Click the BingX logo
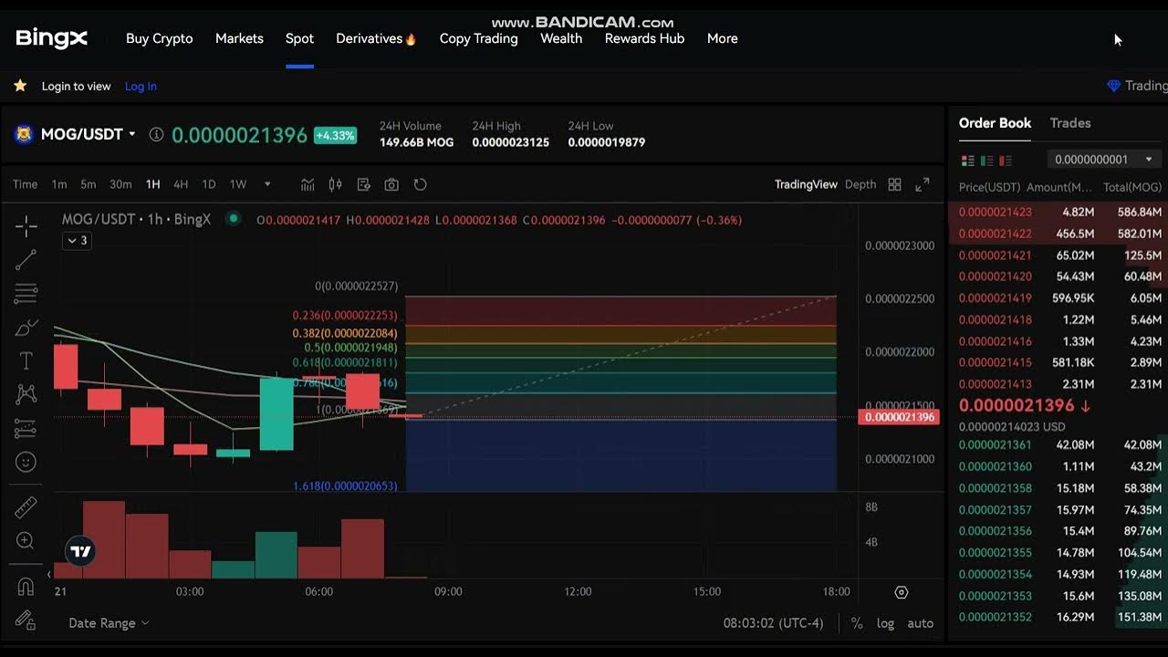 click(x=51, y=38)
